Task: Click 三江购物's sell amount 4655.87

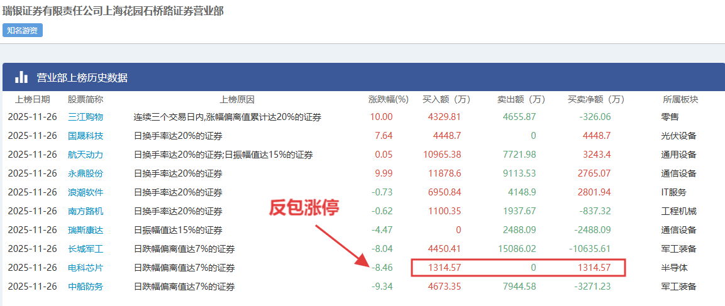Action: [521, 117]
